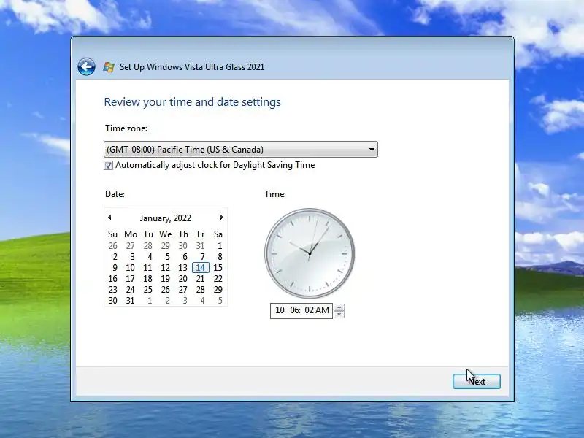Select January 30 in the calendar
The width and height of the screenshot is (584, 438).
point(113,301)
